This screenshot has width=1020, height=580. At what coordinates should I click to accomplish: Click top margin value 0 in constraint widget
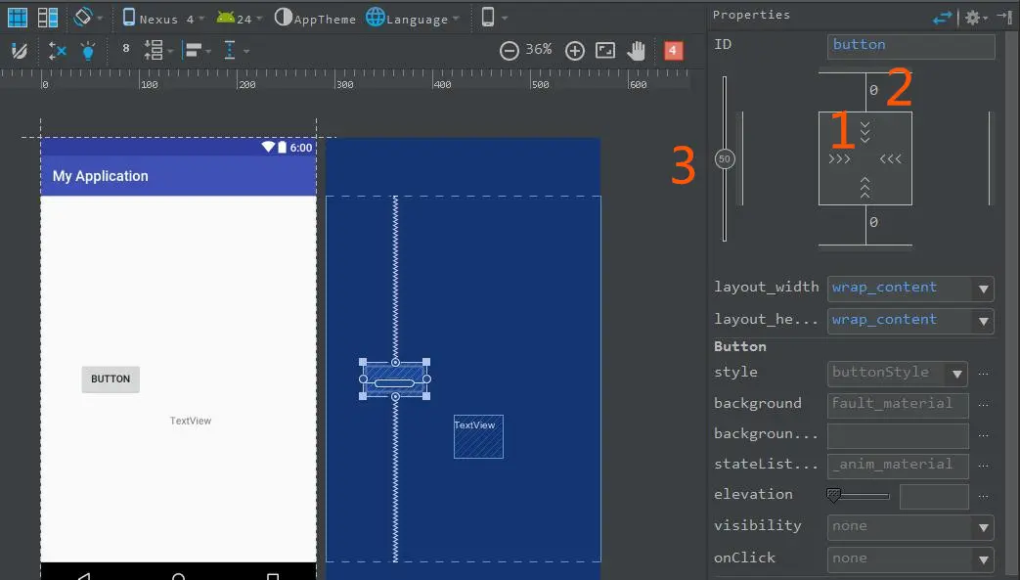[x=873, y=91]
